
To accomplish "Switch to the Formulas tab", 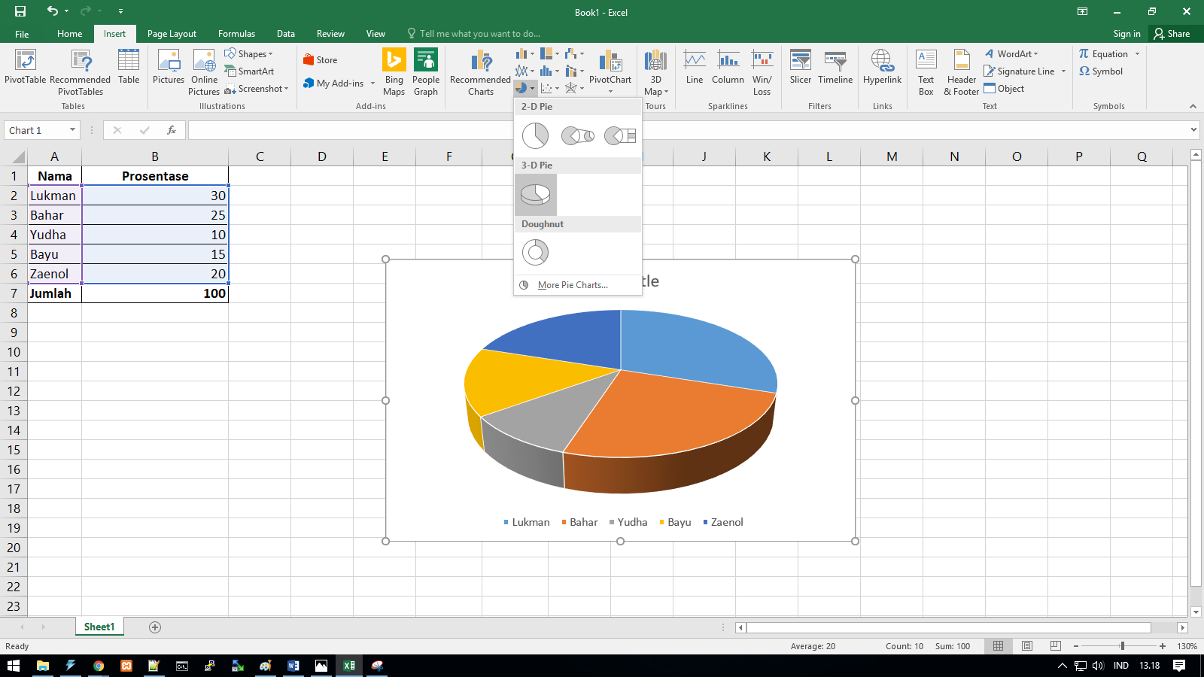I will coord(236,33).
